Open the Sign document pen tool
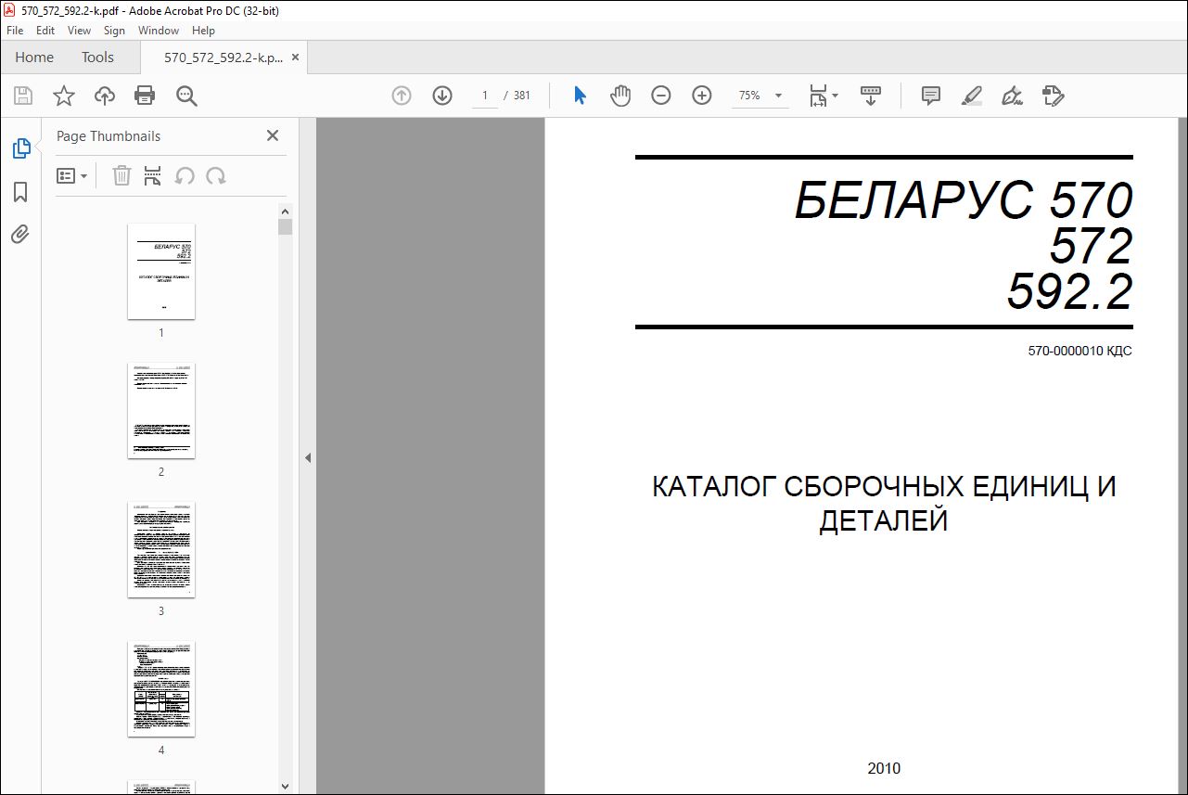Screen dimensions: 1188x795 coord(1013,96)
